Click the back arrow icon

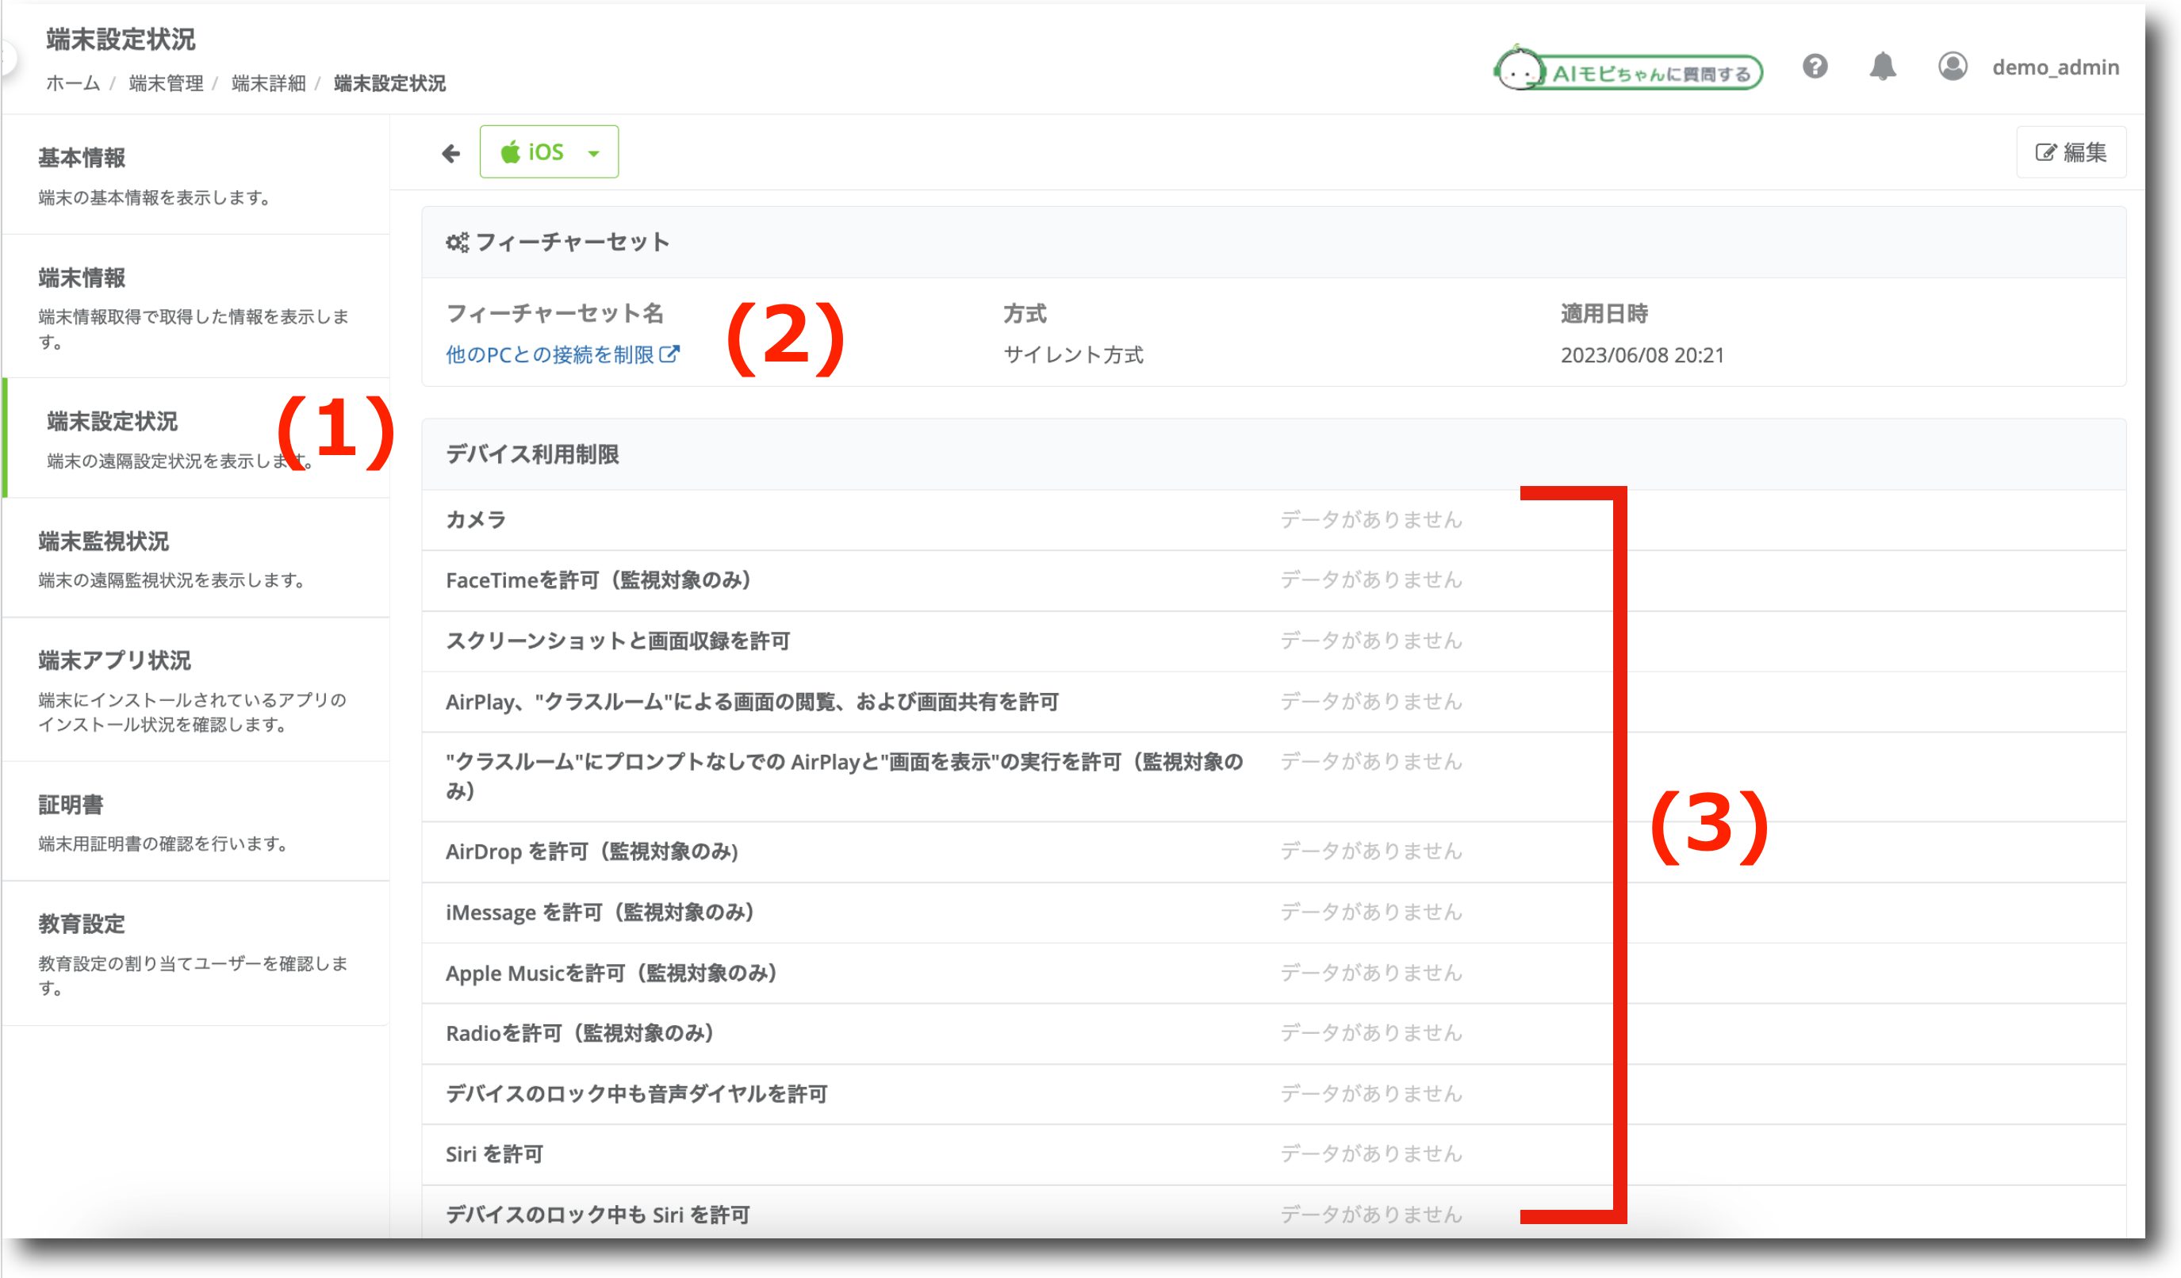pos(450,153)
